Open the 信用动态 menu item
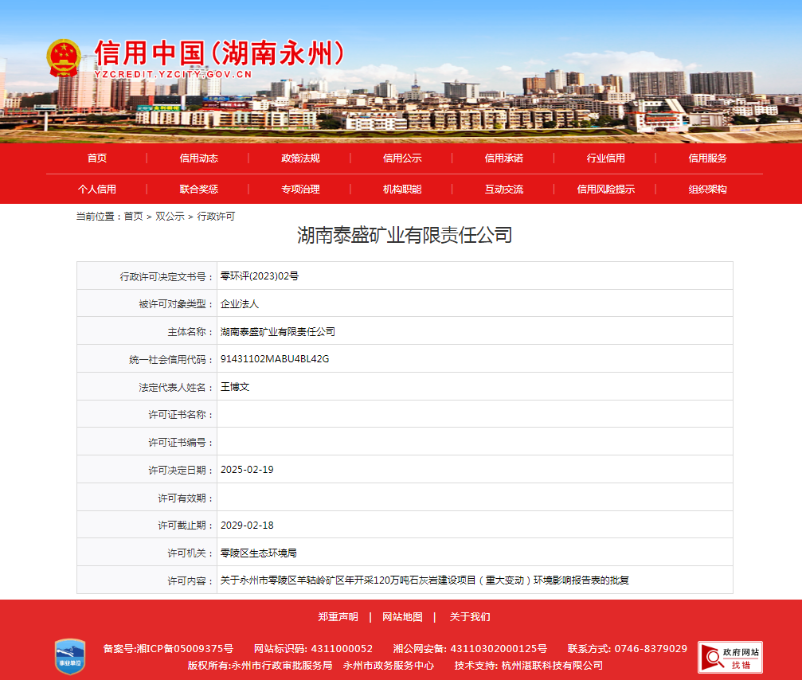 [198, 158]
